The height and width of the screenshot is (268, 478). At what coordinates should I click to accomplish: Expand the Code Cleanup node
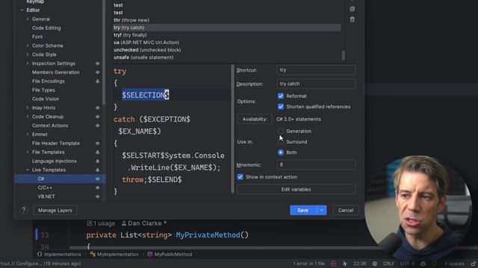point(28,117)
